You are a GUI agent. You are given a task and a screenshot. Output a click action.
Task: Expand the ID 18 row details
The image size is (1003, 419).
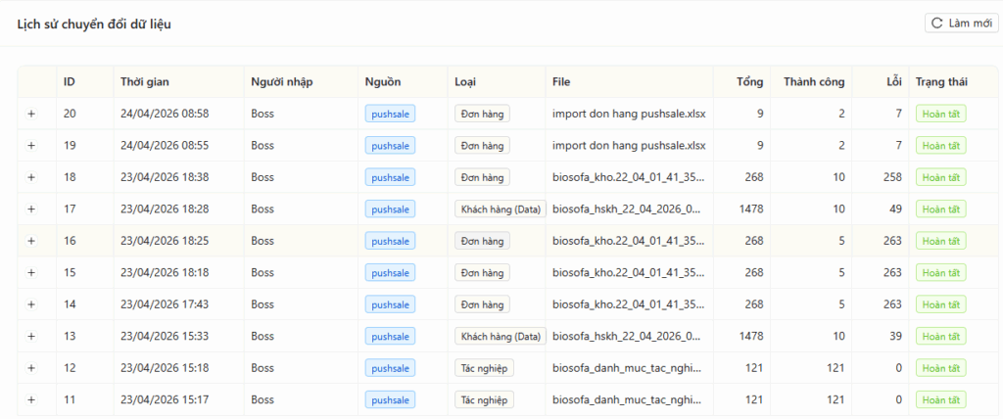pos(31,177)
